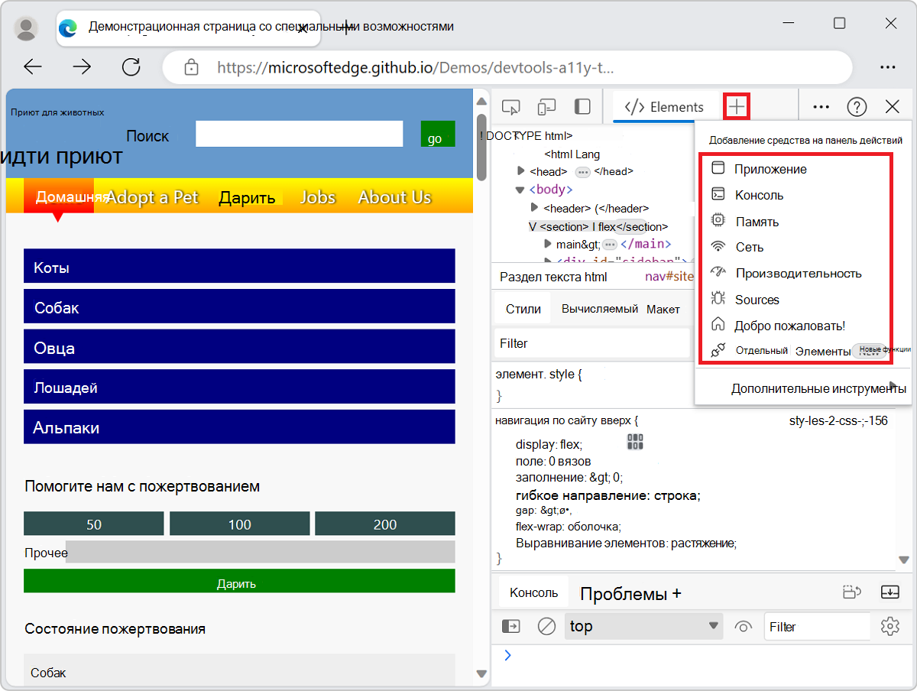Open the Дарить navigation link
Screen dimensions: 917x691
point(247,197)
